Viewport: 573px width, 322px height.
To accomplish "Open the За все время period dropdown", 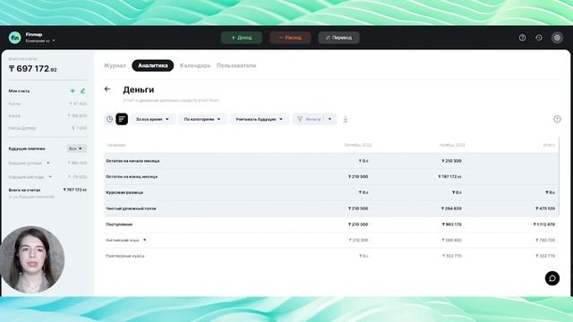I will (x=152, y=119).
